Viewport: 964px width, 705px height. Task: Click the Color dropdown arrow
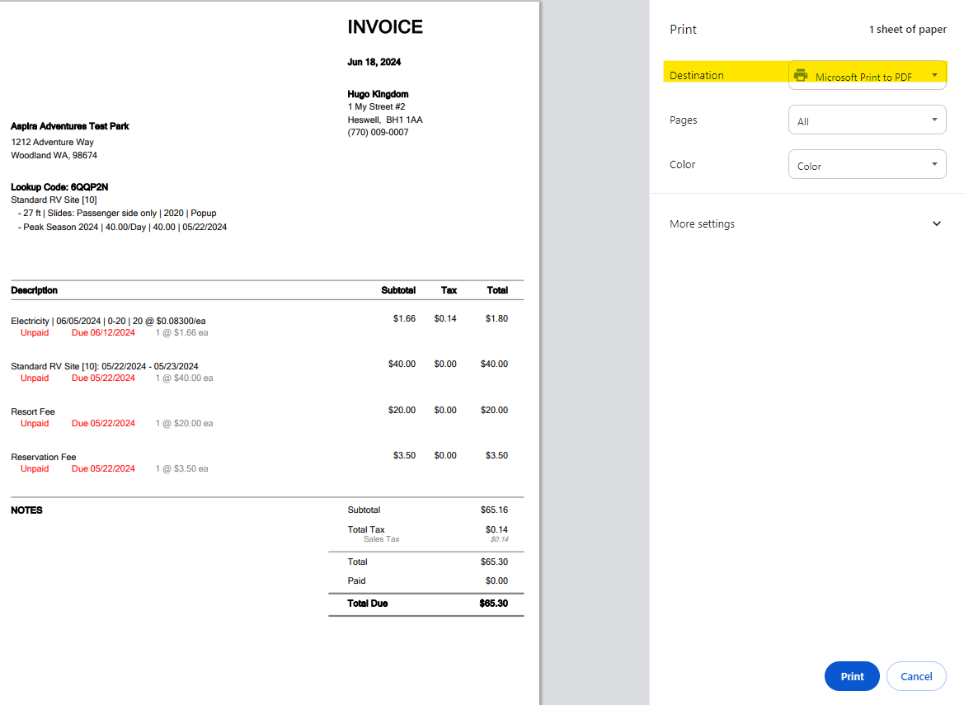pyautogui.click(x=937, y=164)
